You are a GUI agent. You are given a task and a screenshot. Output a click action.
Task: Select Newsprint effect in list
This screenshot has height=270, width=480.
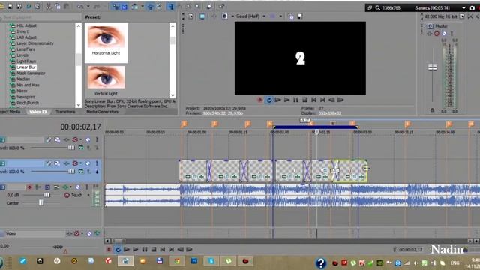(25, 97)
